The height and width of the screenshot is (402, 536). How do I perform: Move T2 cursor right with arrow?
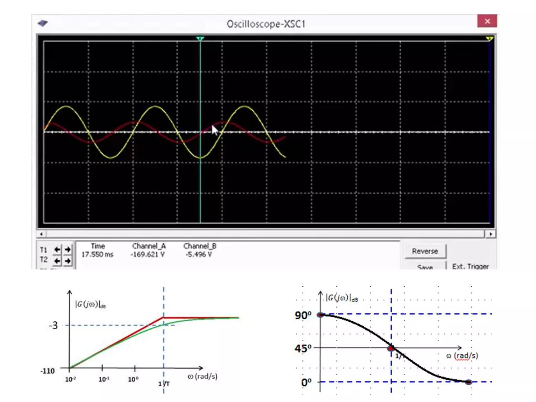pyautogui.click(x=68, y=261)
